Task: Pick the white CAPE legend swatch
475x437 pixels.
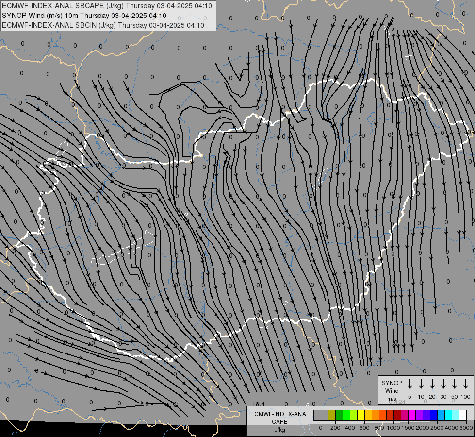Action: (x=463, y=415)
